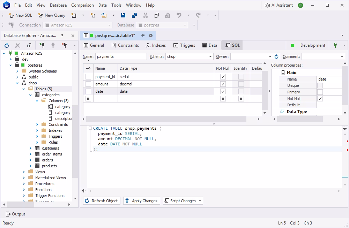Screen dimensions: 349x228
Task: Open the AI Assistant
Action: point(279,5)
